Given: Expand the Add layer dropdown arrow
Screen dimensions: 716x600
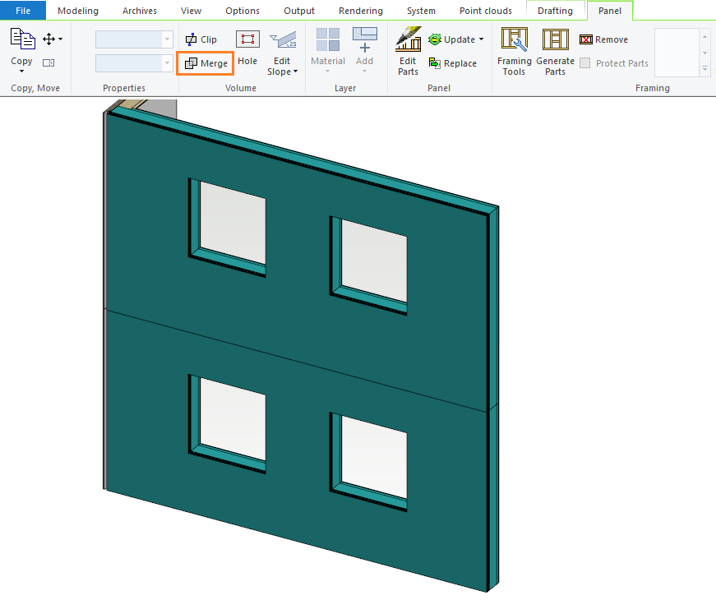Looking at the screenshot, I should (364, 72).
